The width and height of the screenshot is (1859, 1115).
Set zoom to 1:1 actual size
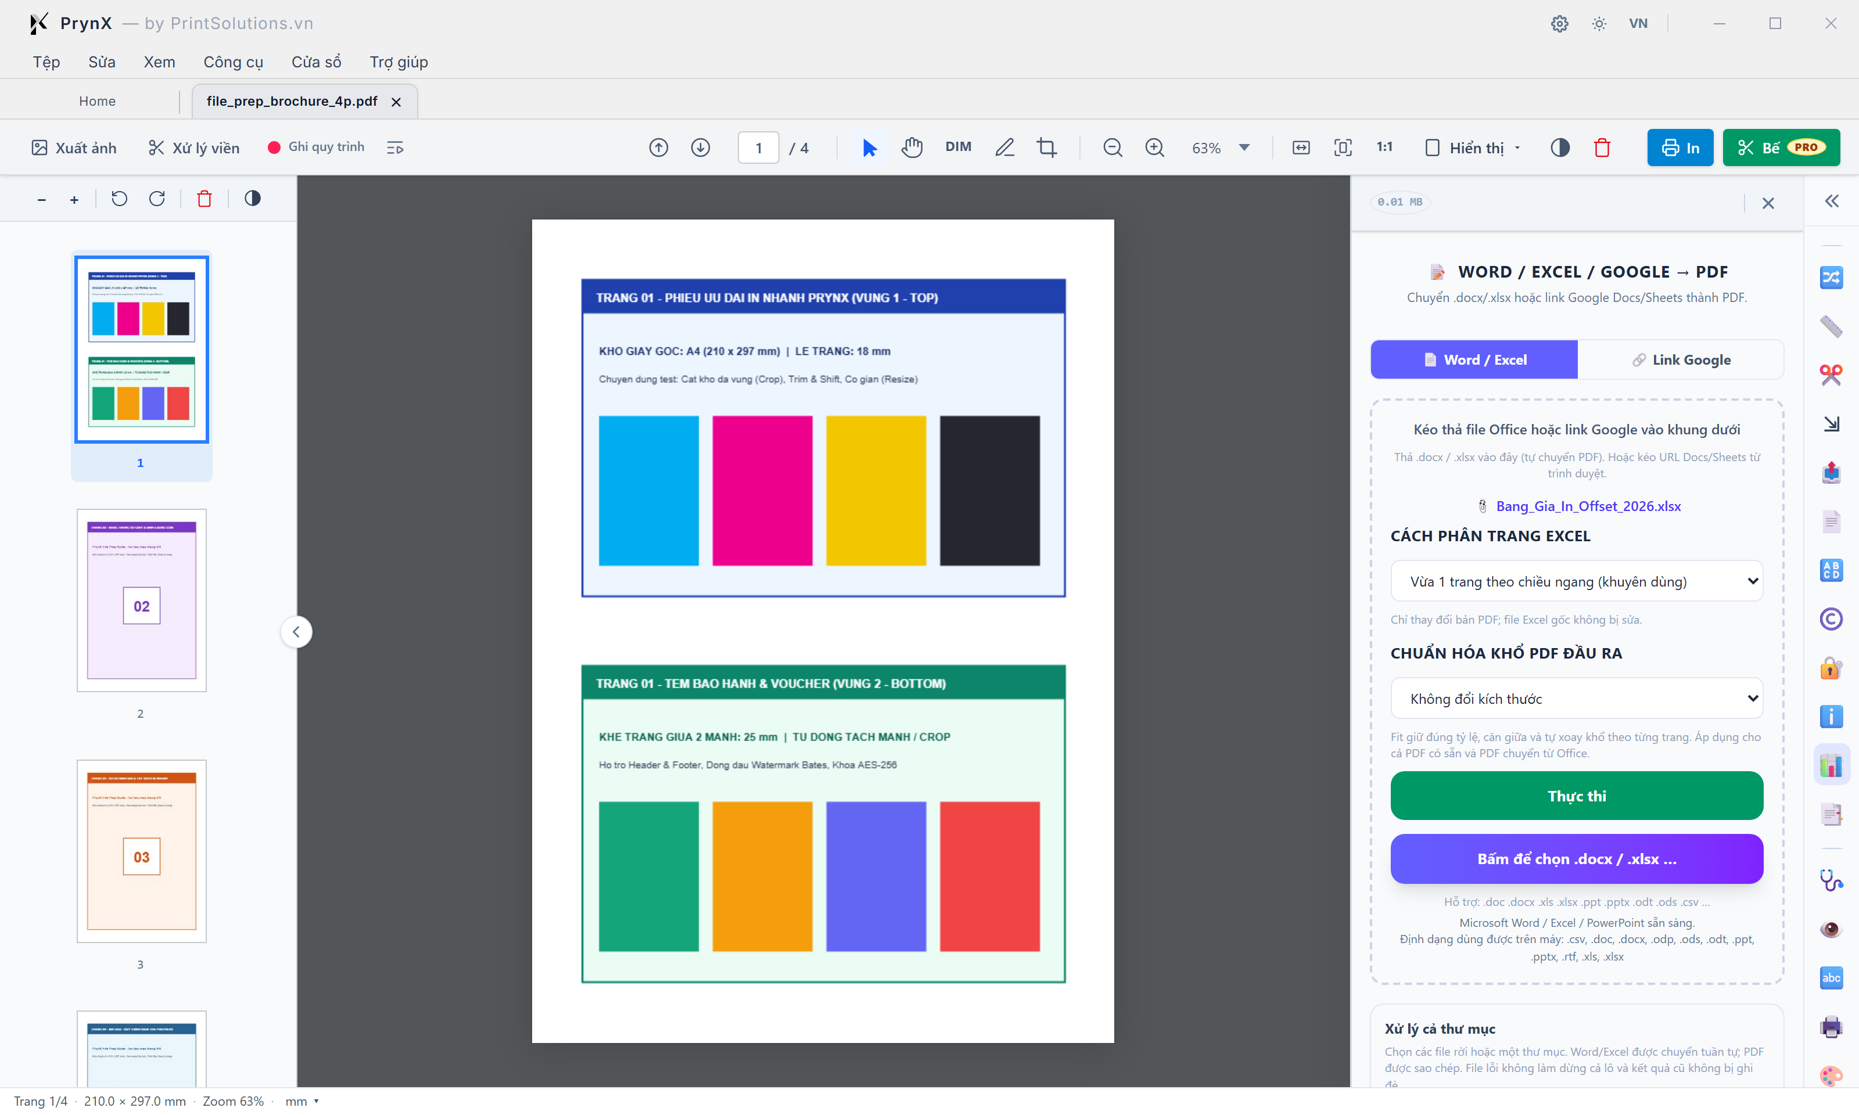coord(1385,146)
